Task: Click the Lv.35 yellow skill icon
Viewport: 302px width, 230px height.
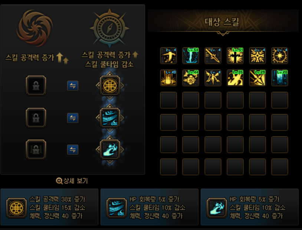Action: coord(235,78)
